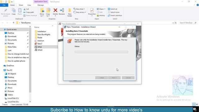Click the red Delete icon

(55, 10)
